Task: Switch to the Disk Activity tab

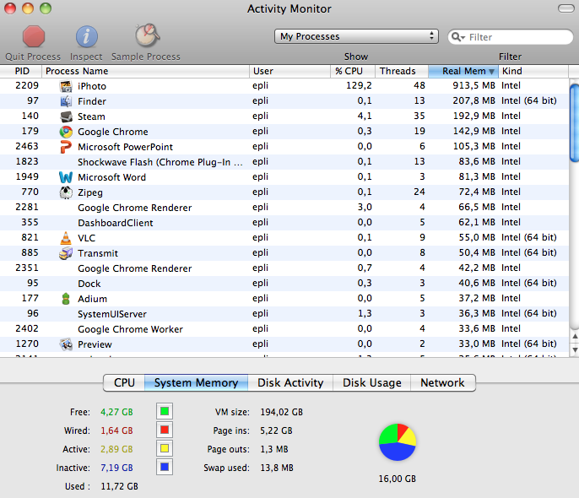Action: pyautogui.click(x=290, y=382)
